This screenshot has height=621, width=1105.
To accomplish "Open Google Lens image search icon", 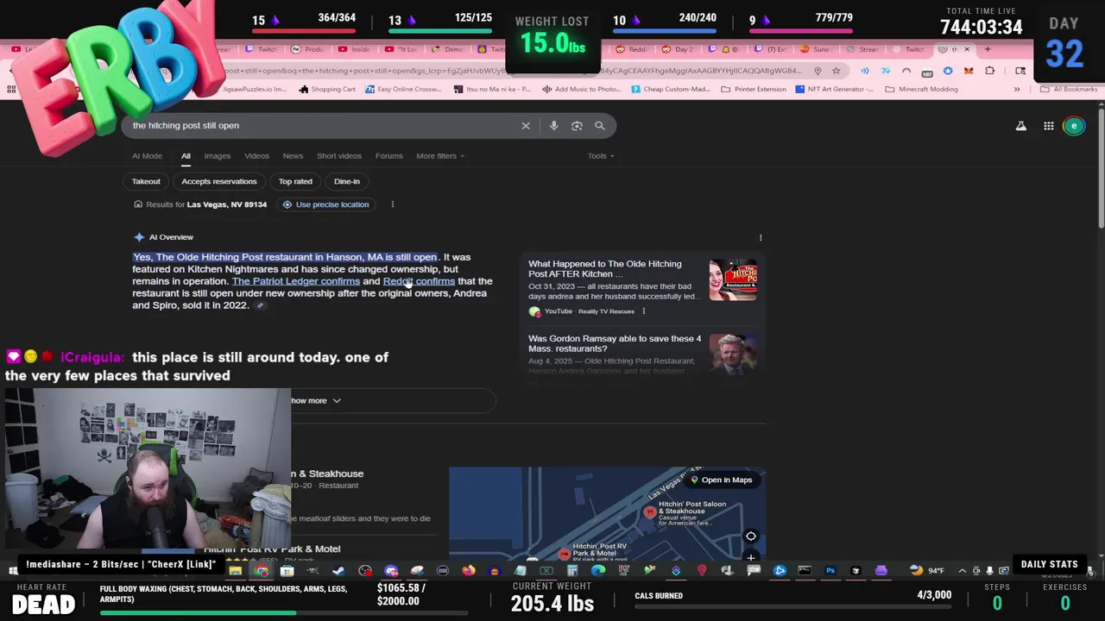I will [x=577, y=126].
